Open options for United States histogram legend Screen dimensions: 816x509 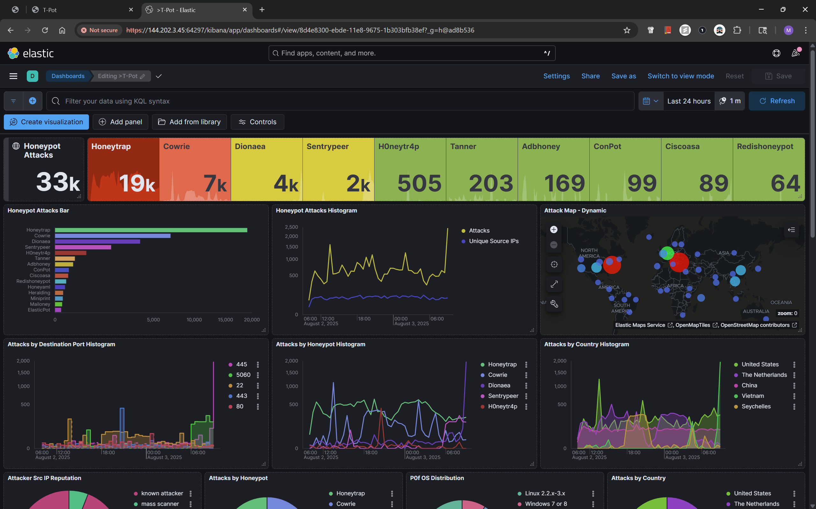point(794,365)
